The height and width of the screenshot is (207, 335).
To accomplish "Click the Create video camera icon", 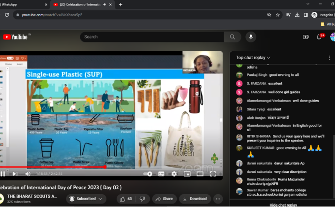I will tap(306, 37).
